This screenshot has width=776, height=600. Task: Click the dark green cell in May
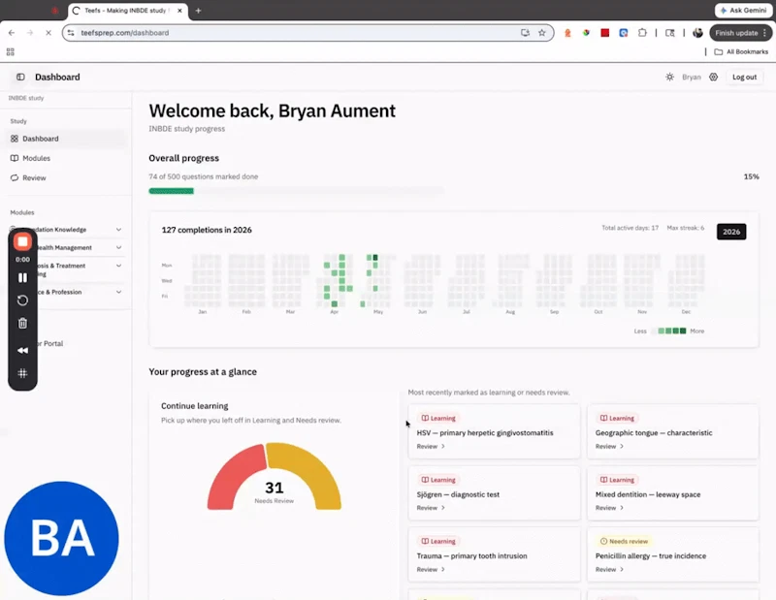click(x=375, y=257)
